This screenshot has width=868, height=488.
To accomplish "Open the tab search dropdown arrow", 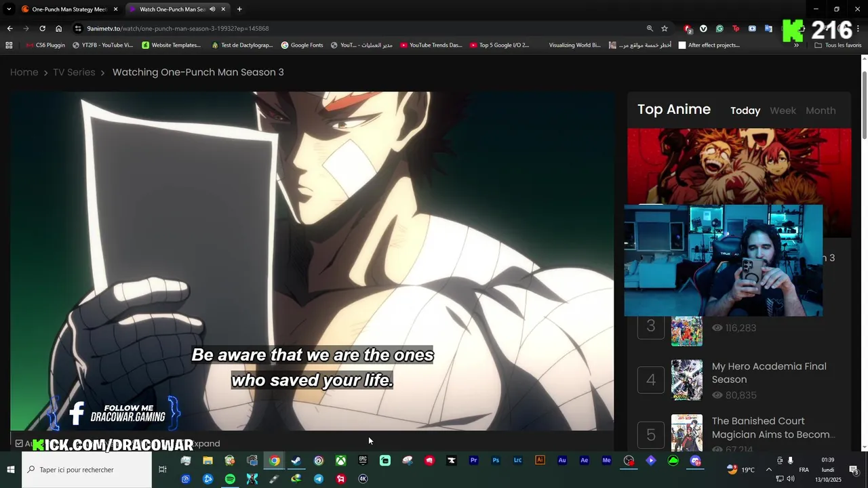I will (9, 9).
